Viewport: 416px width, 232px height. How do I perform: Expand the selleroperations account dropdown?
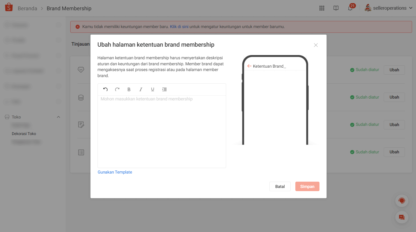411,8
